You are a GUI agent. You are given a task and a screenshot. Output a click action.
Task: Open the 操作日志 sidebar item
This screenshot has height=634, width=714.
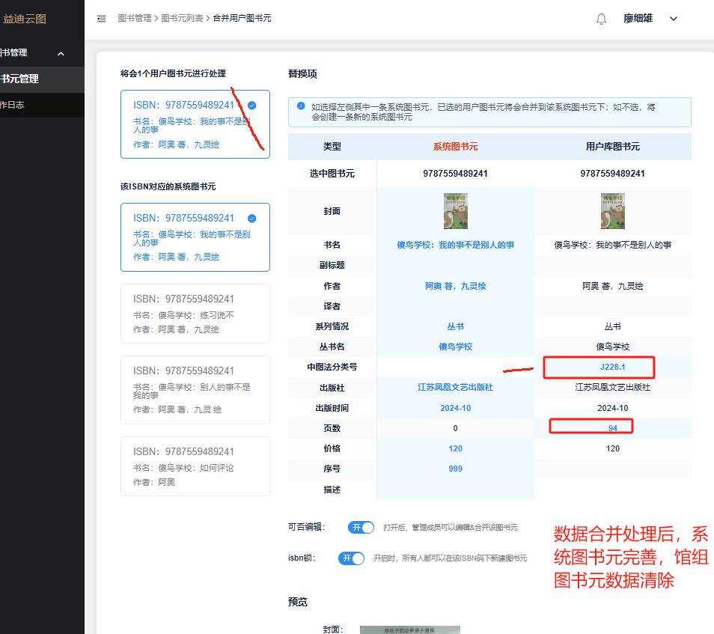[x=12, y=105]
